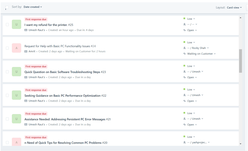Click the avatar icon for ticket #25
The image size is (248, 151).
[17, 25]
